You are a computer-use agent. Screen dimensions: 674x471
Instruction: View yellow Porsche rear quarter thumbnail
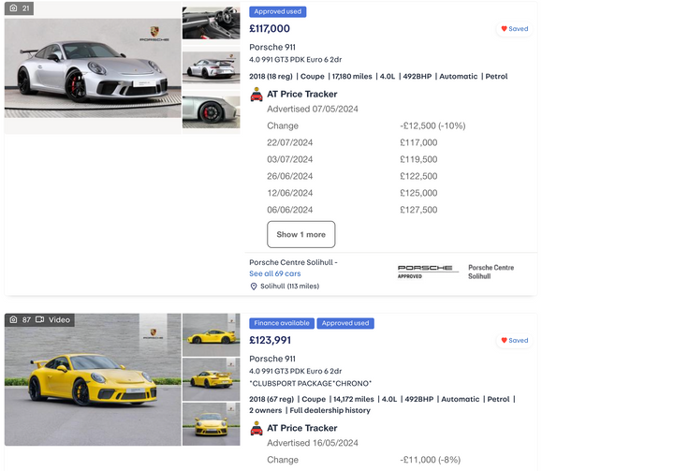point(211,379)
